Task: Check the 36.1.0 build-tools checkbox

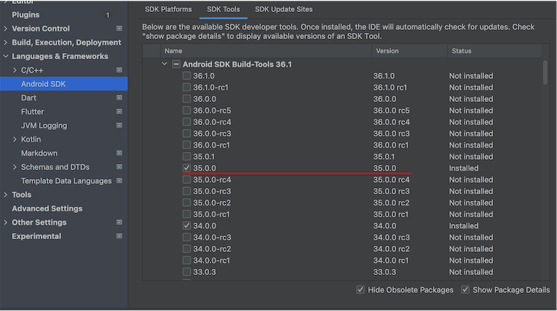Action: (186, 76)
